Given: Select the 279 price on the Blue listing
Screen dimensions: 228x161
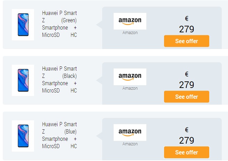Looking at the screenshot, I should (x=187, y=140).
